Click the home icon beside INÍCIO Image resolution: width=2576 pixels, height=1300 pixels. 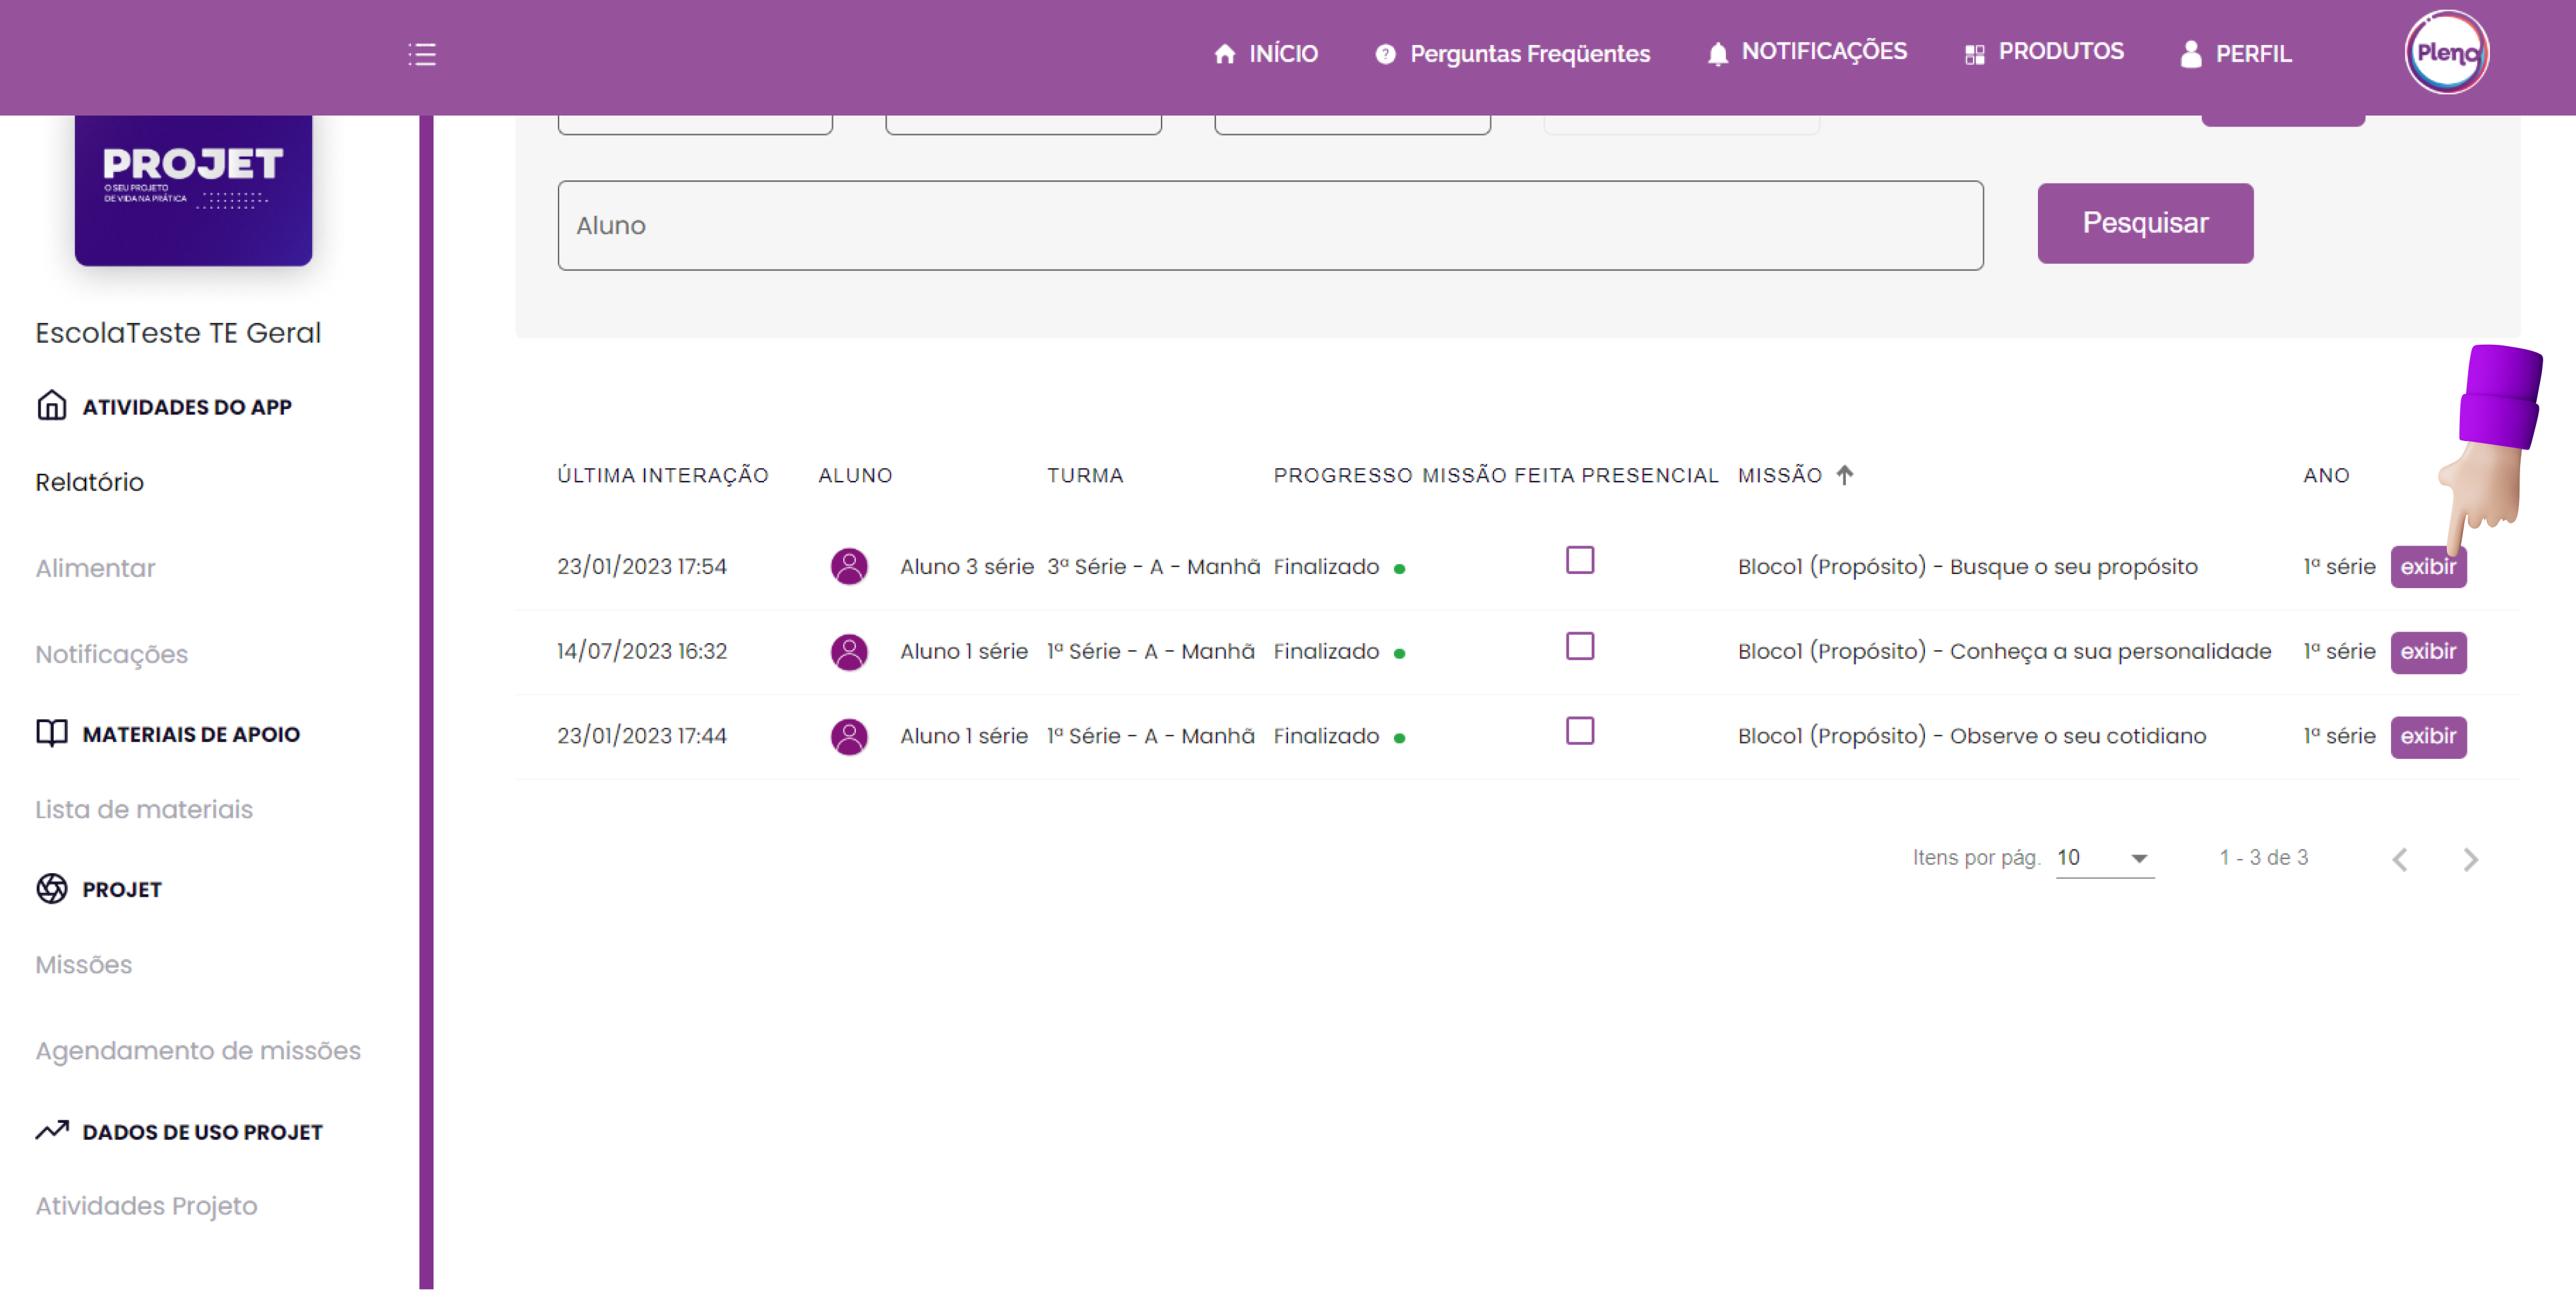(x=1224, y=54)
